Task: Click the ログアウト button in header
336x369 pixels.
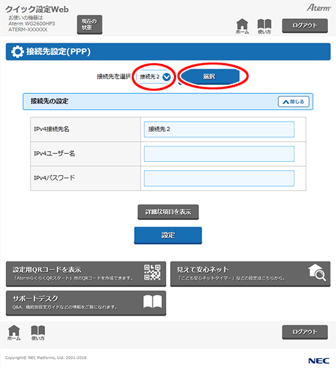Action: click(x=305, y=26)
